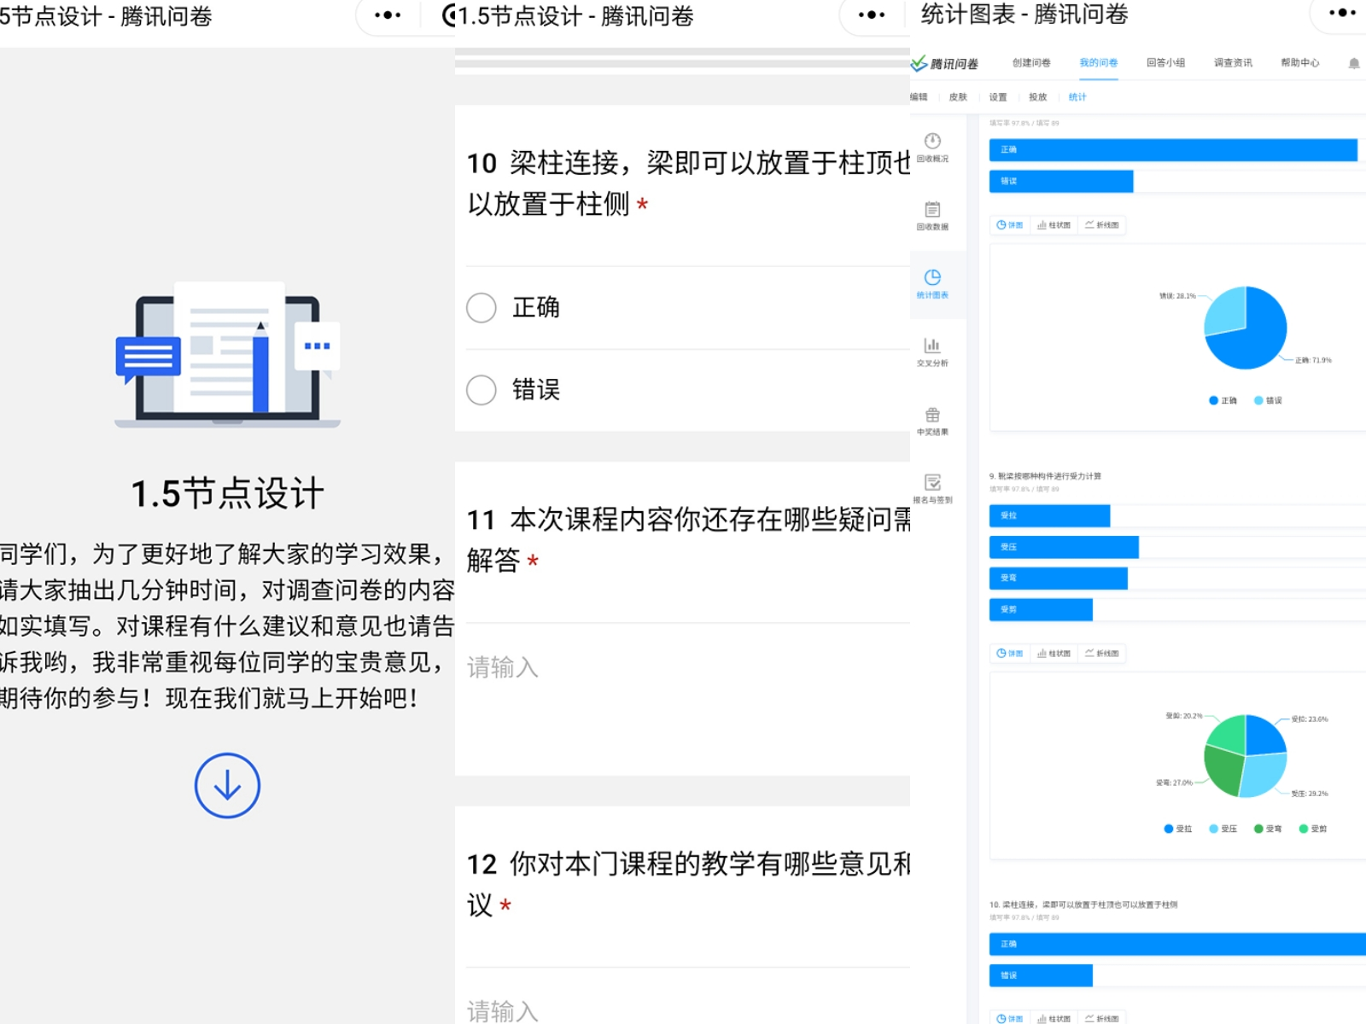Viewport: 1366px width, 1024px height.
Task: Click the 受拉 result bar in question 9
Action: tap(1049, 515)
